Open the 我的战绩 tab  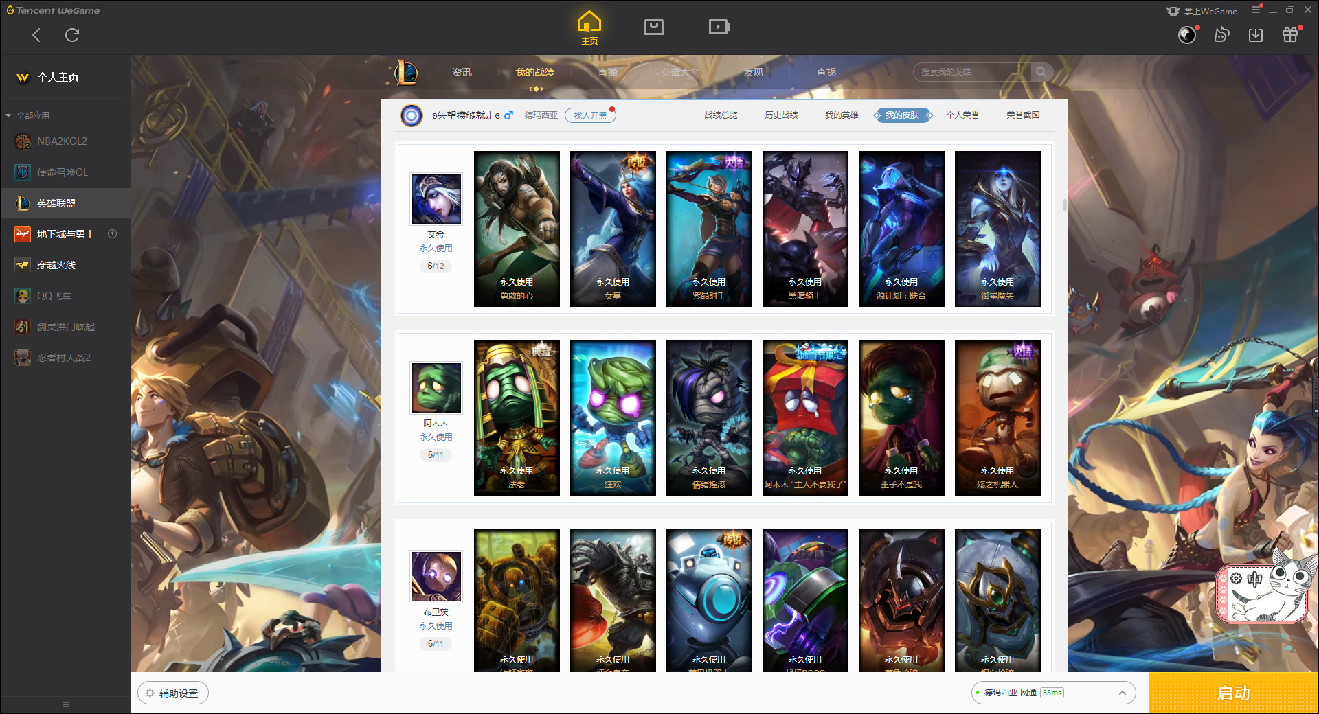(534, 72)
